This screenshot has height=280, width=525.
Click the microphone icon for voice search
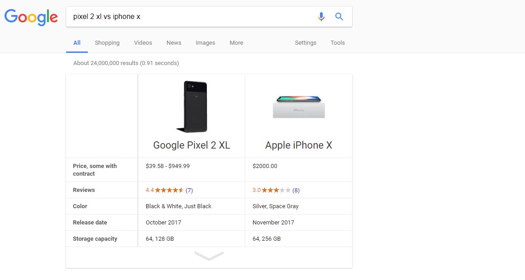321,16
